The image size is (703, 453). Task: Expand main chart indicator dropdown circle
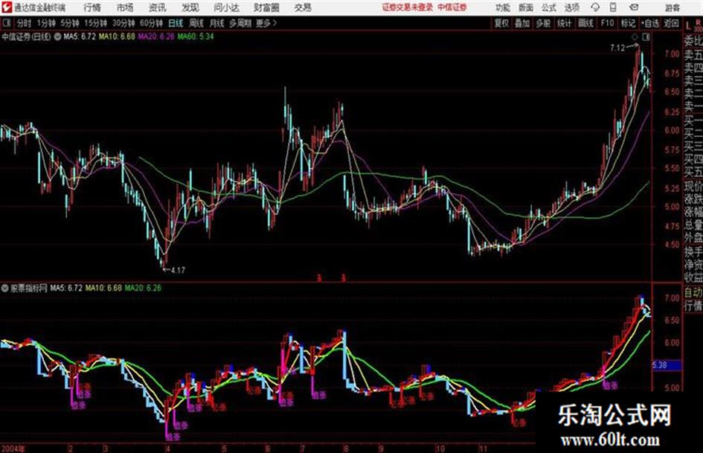(57, 36)
